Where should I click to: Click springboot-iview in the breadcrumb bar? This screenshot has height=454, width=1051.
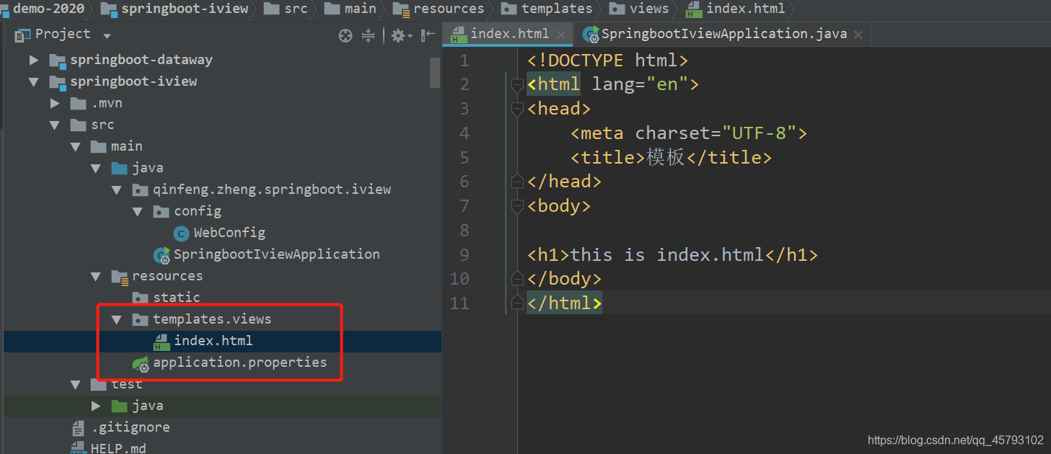[184, 9]
